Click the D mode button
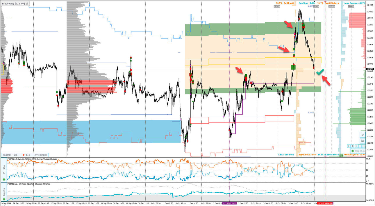 362,135
